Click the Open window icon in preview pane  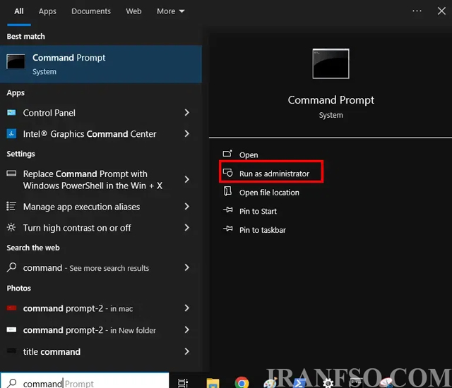227,153
